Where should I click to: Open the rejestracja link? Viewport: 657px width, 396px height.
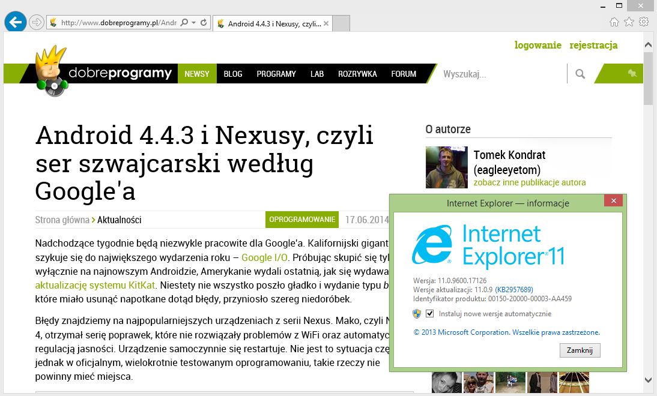pyautogui.click(x=593, y=45)
